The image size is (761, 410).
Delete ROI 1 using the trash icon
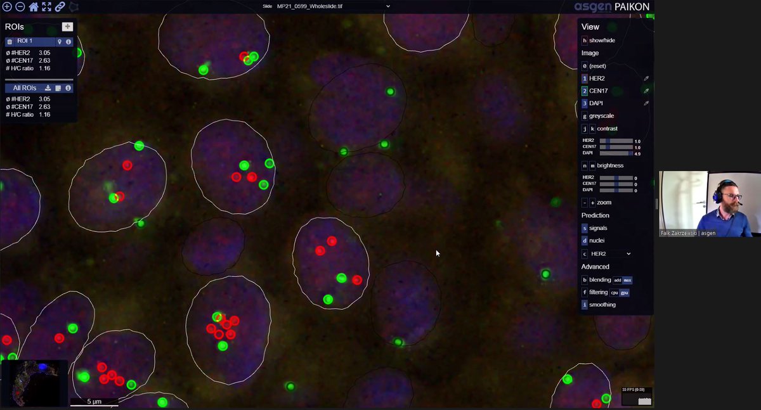(x=10, y=41)
